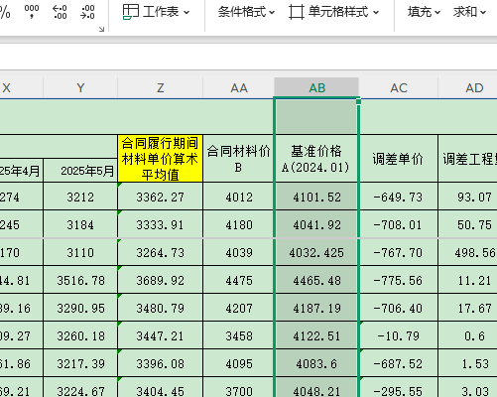Select cell with value 3264.73

pos(161,252)
